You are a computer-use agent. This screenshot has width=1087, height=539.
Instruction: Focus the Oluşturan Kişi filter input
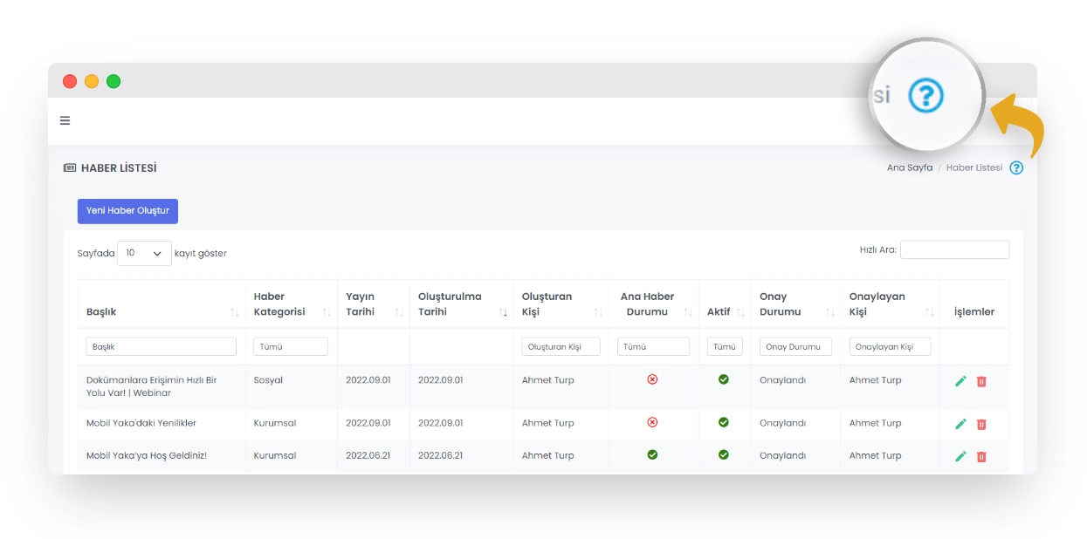click(561, 346)
